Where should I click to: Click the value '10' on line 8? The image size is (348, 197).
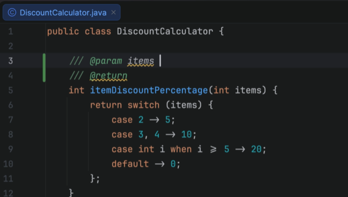click(186, 134)
